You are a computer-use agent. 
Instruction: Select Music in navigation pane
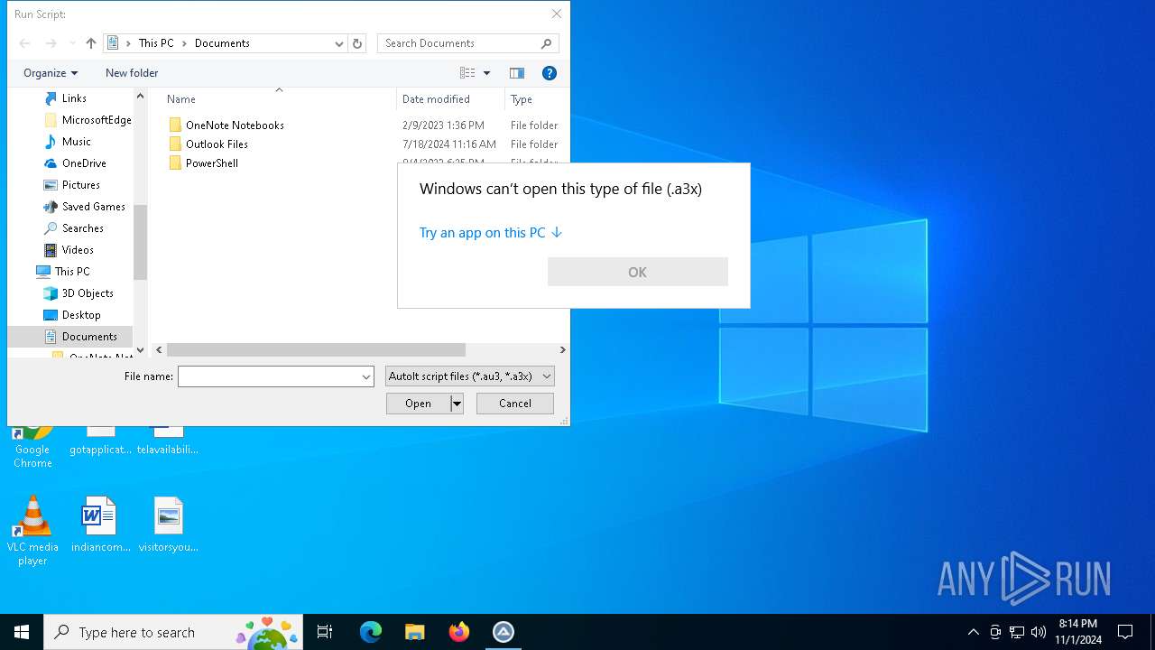(x=77, y=142)
